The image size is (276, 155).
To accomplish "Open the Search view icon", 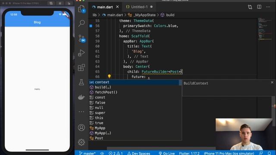I will (x=82, y=23).
